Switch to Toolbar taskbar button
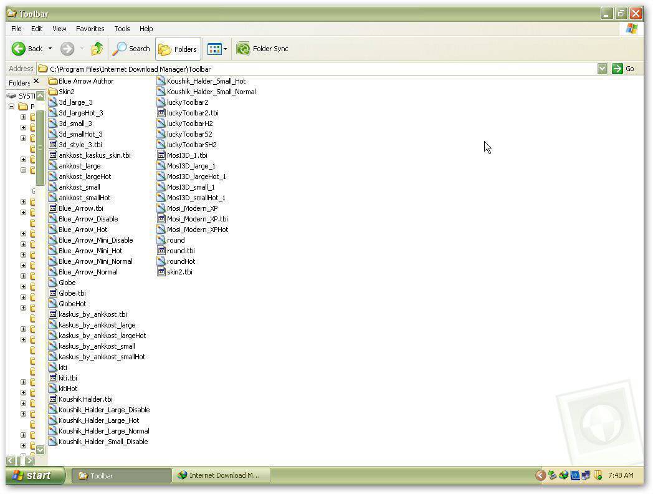The height and width of the screenshot is (494, 653). (121, 476)
